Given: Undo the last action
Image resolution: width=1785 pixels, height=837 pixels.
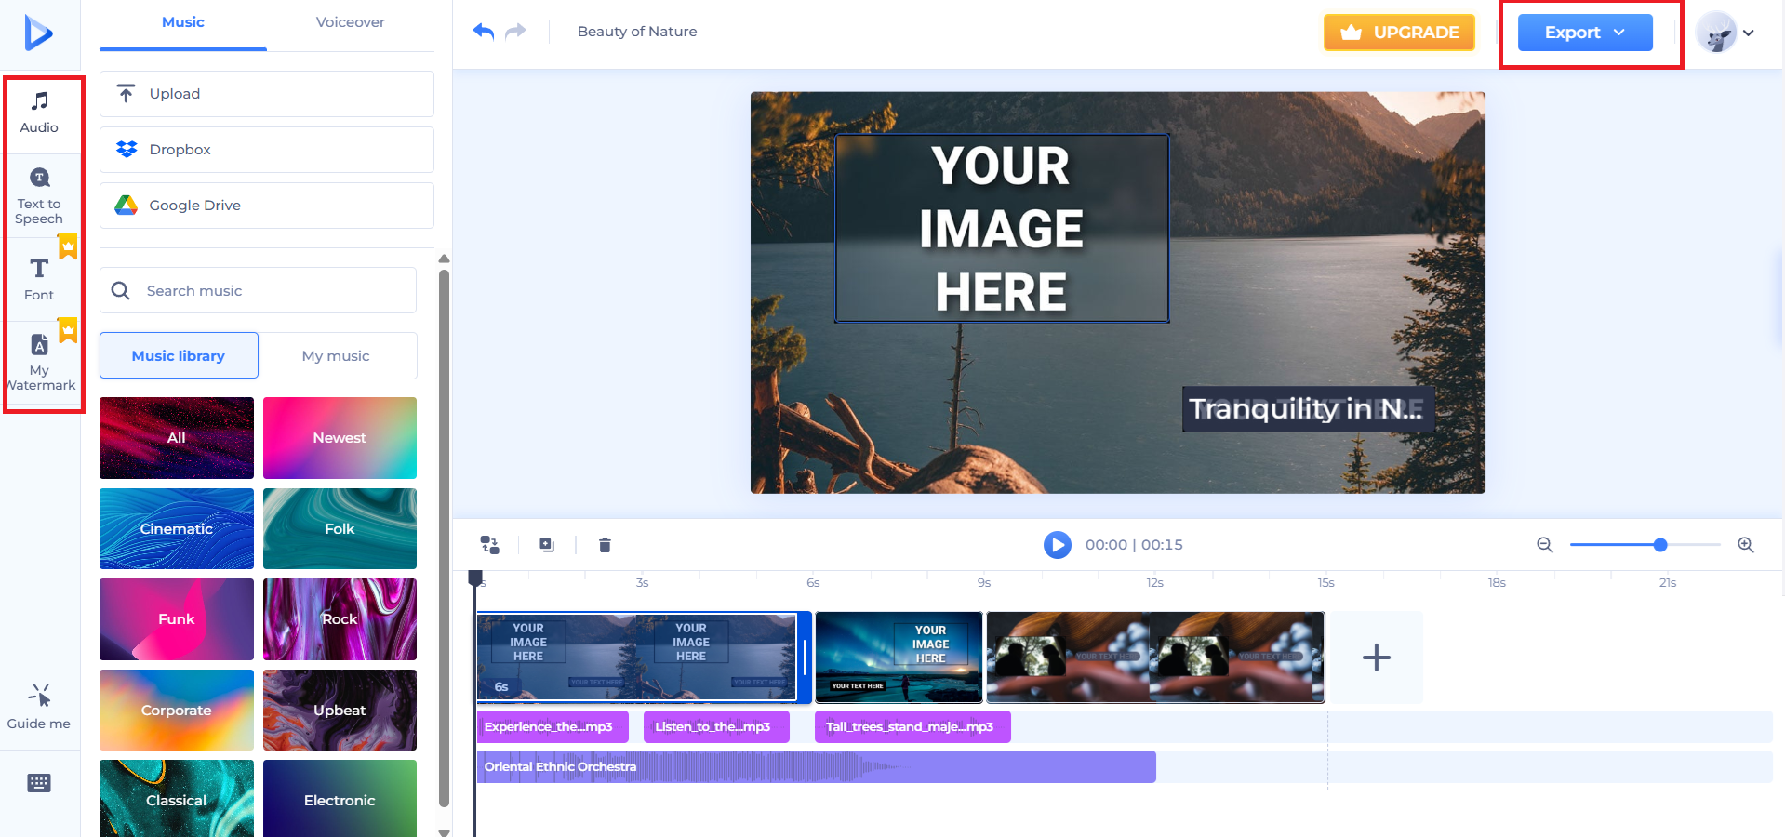Looking at the screenshot, I should tap(484, 32).
